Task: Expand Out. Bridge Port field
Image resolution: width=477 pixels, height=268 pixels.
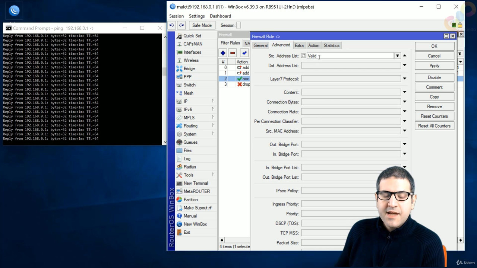Action: [404, 144]
